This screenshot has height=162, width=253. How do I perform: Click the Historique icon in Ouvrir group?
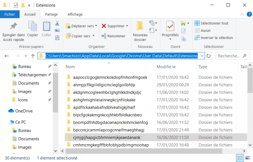(x=184, y=38)
